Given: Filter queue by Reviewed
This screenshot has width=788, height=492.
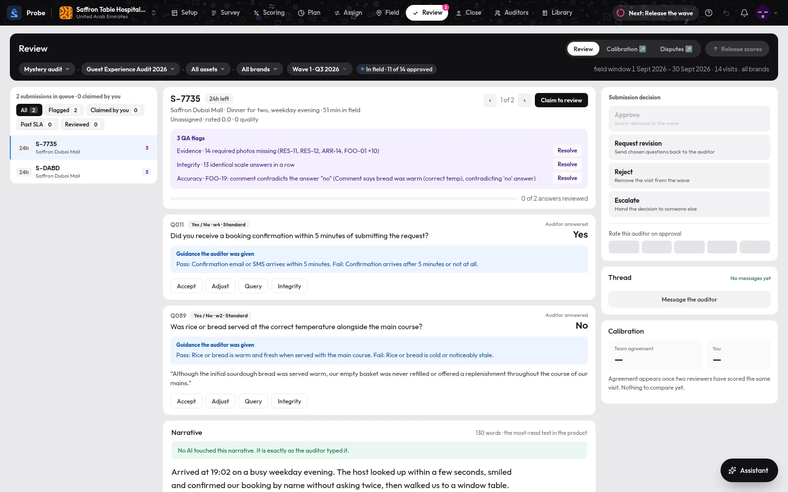Looking at the screenshot, I should point(82,124).
